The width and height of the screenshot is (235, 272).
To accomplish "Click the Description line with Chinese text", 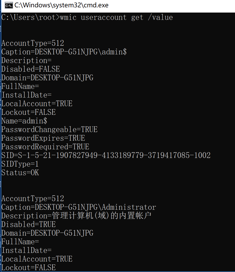I will click(76, 216).
